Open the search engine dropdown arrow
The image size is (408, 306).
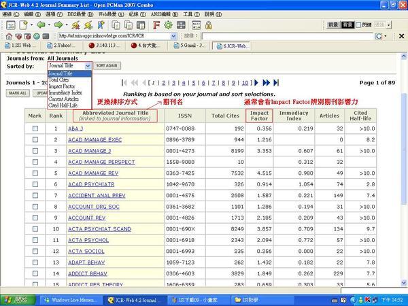pyautogui.click(x=386, y=36)
